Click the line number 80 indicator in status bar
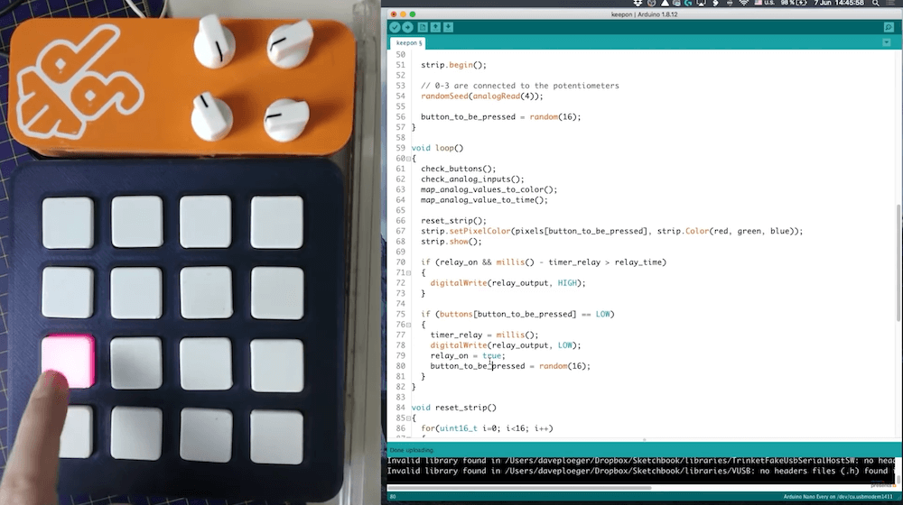This screenshot has width=903, height=505. point(393,496)
